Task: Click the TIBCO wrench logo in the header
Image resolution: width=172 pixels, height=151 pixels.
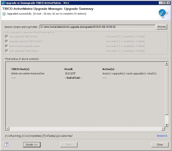Action: tap(163, 14)
